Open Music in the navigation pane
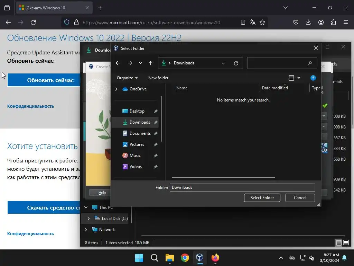The image size is (354, 266). point(135,156)
